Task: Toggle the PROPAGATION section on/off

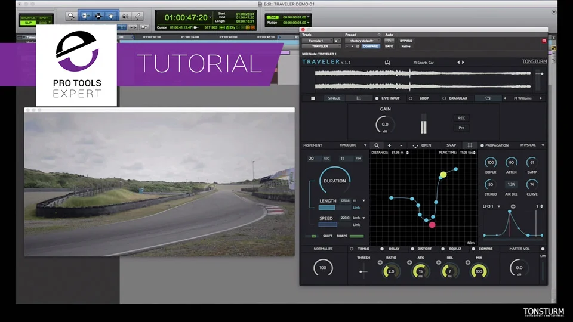Action: (x=482, y=145)
